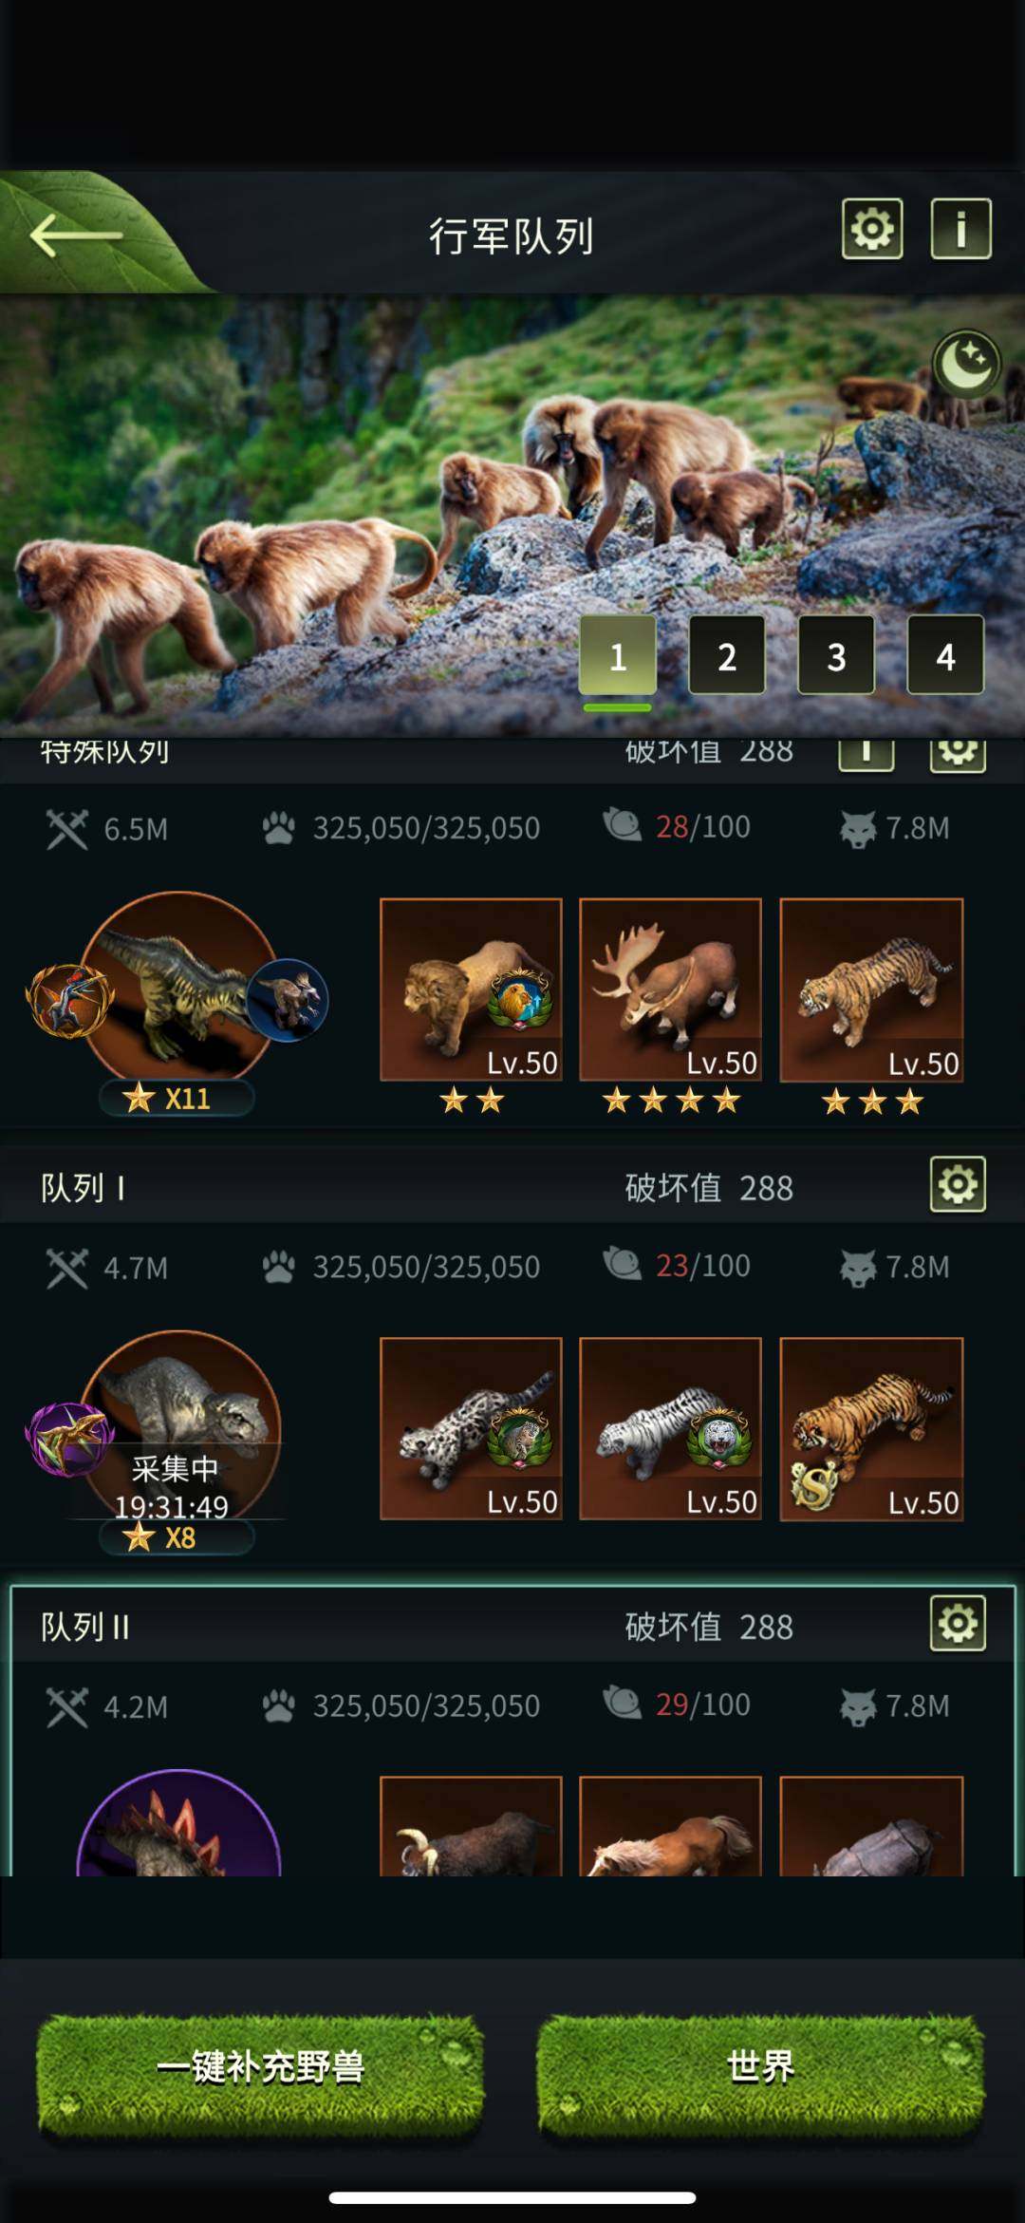Select formation tab 4

(x=945, y=655)
